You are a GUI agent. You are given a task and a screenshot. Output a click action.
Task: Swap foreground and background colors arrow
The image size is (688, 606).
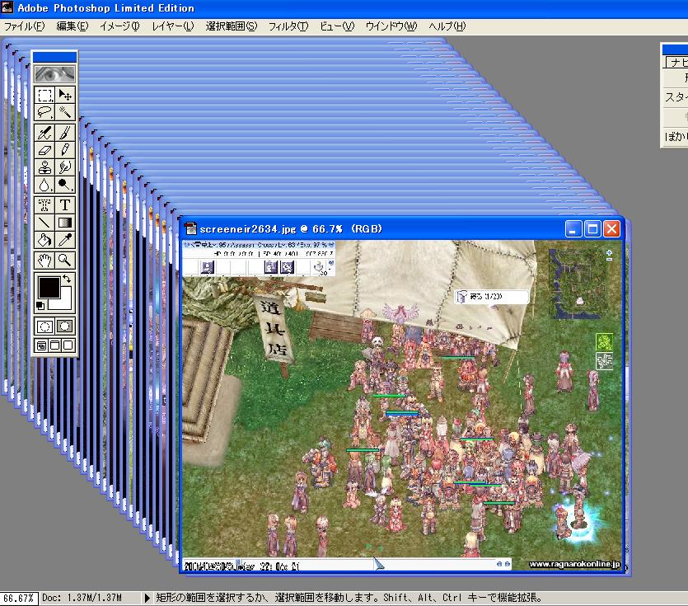point(67,279)
